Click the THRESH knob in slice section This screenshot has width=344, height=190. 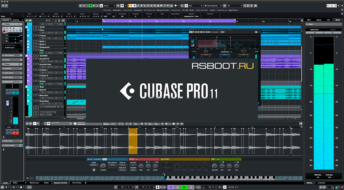(103, 166)
